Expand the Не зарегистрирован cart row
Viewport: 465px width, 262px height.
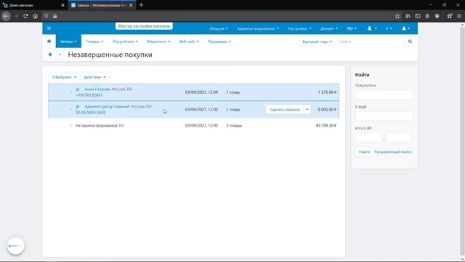coord(70,126)
